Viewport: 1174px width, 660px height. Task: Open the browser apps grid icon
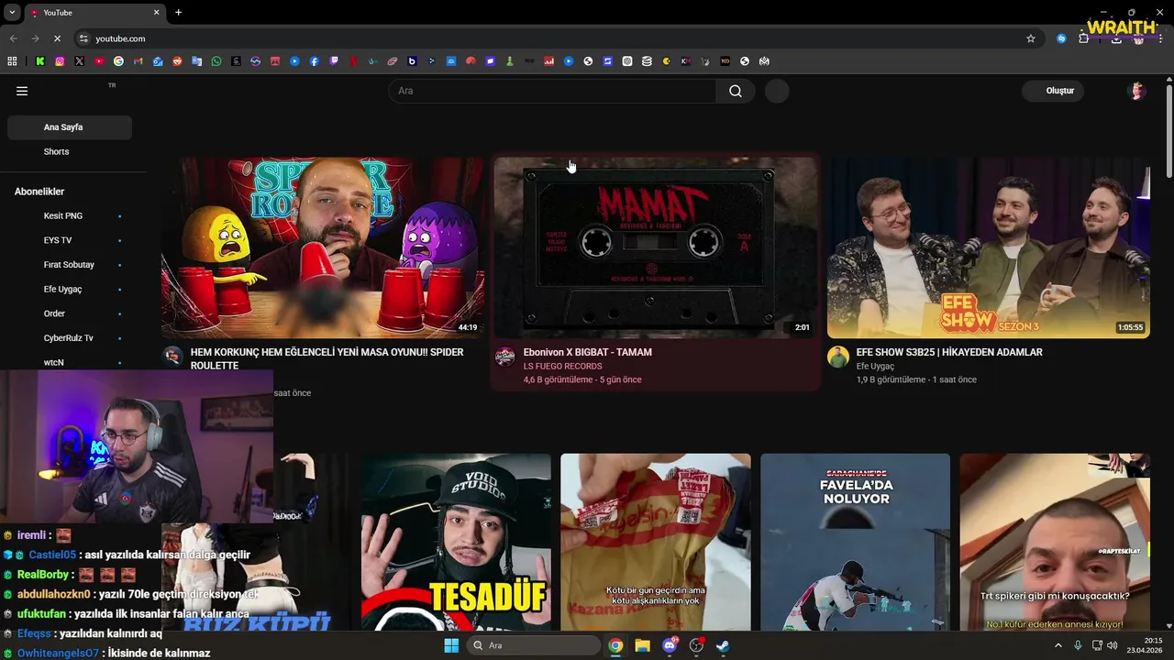coord(12,61)
